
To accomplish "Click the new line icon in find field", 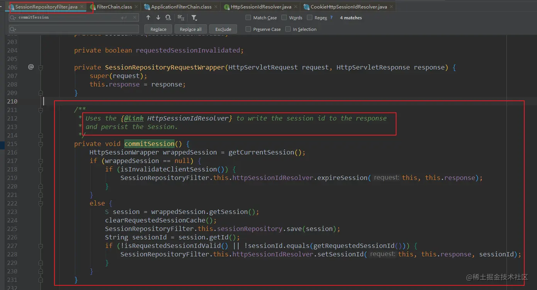I will (x=124, y=18).
